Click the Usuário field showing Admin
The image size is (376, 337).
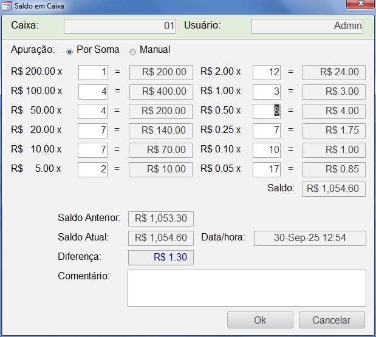307,26
